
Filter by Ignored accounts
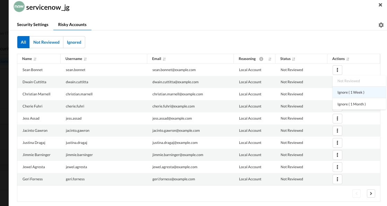tap(74, 42)
